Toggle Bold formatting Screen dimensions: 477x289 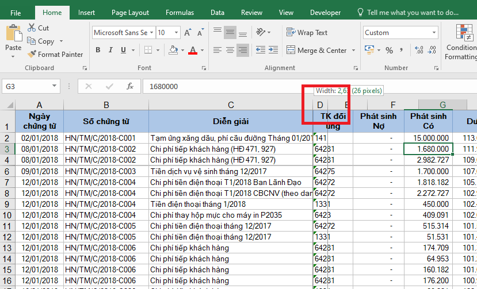tap(98, 50)
